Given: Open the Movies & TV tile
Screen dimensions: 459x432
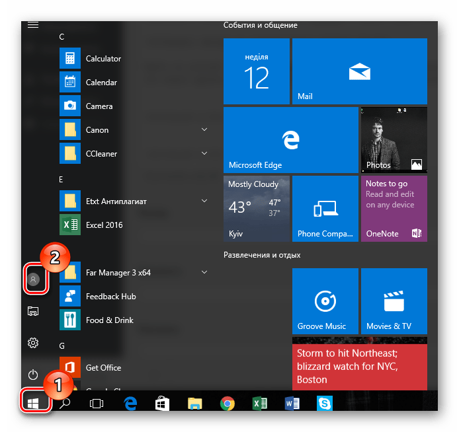Looking at the screenshot, I should [394, 301].
